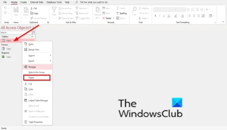The image size is (227, 130).
Task: Click the text highlight color button
Action: [x=176, y=16]
